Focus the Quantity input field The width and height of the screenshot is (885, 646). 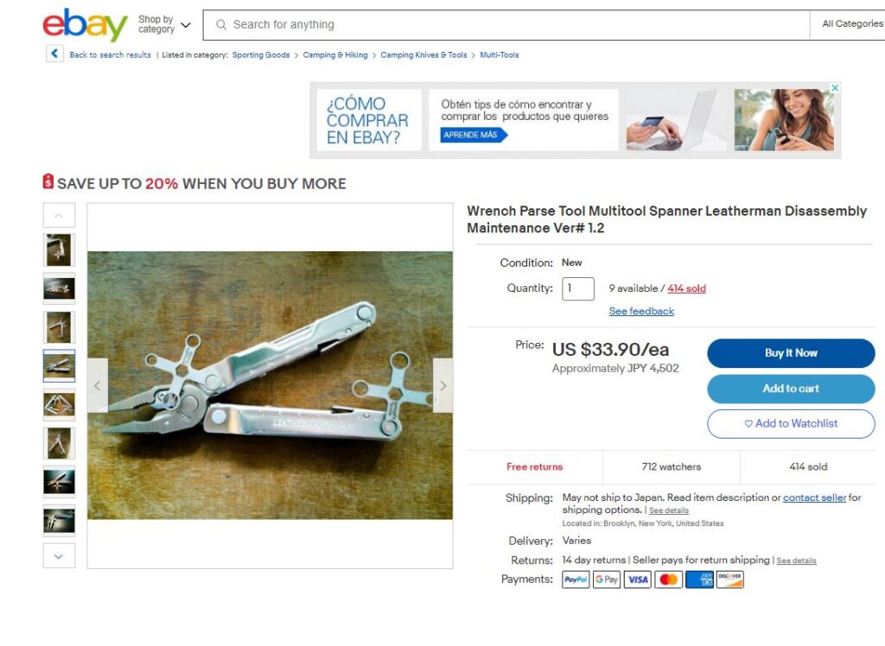[x=578, y=288]
